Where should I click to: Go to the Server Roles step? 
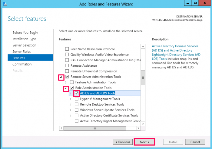(x=22, y=52)
